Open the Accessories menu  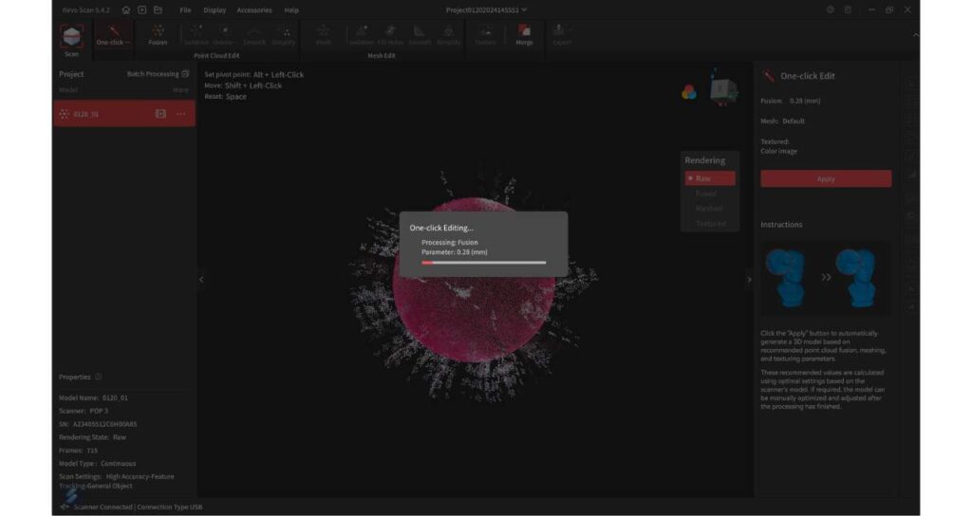pyautogui.click(x=253, y=9)
